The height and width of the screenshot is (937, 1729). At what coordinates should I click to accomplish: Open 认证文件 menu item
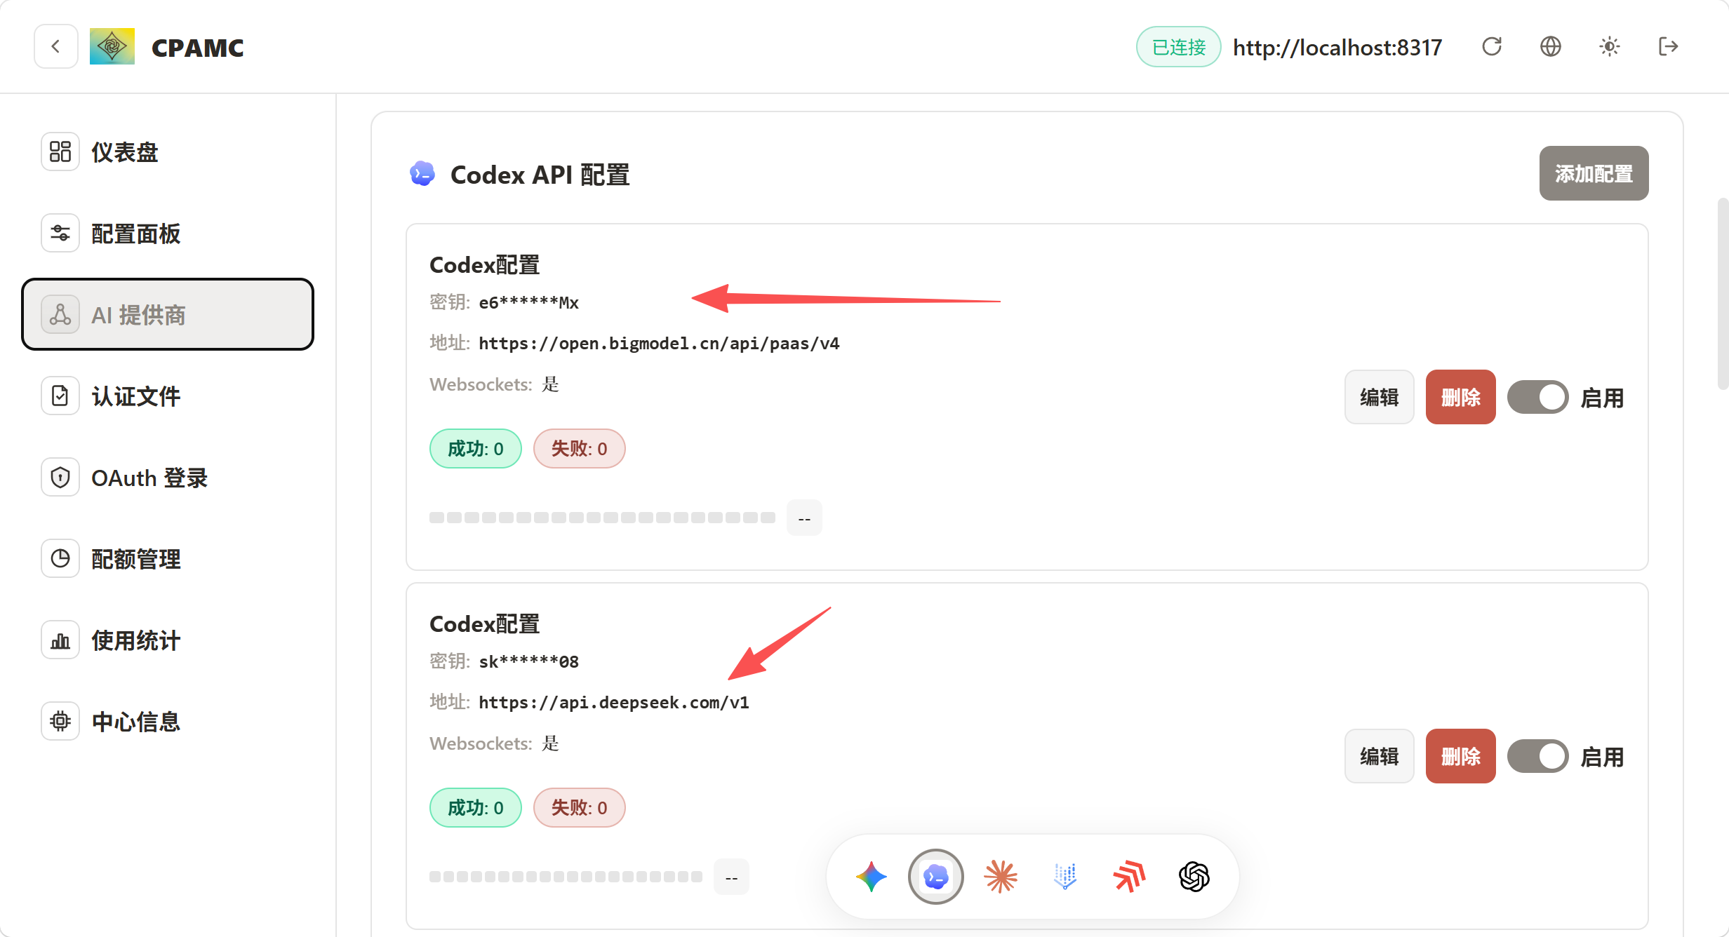[168, 396]
